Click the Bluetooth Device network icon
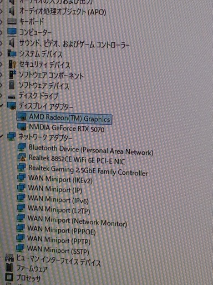This screenshot has height=285, width=213. click(22, 147)
